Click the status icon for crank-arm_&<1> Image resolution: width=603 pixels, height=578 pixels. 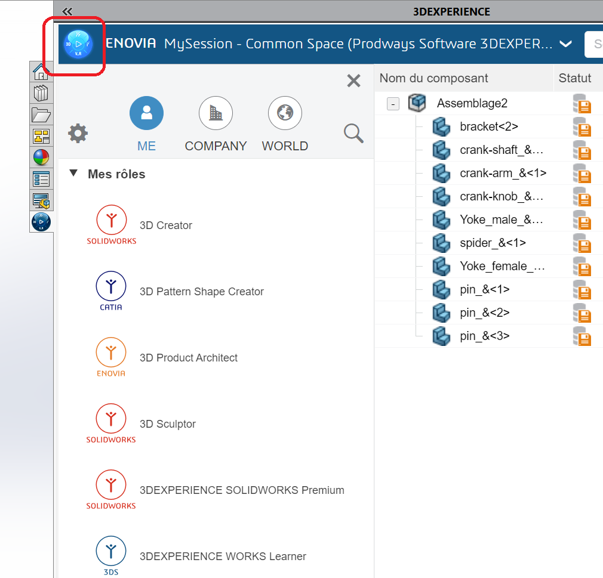click(582, 174)
